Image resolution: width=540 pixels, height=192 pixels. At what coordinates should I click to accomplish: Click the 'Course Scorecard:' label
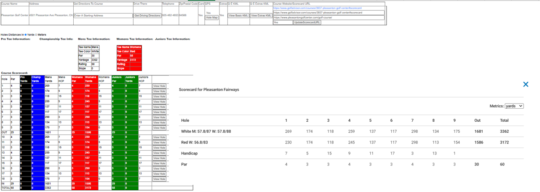(x=14, y=73)
